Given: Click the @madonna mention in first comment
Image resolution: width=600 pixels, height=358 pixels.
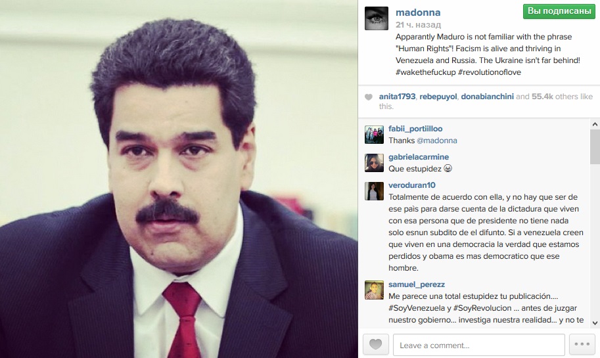Looking at the screenshot, I should (436, 141).
